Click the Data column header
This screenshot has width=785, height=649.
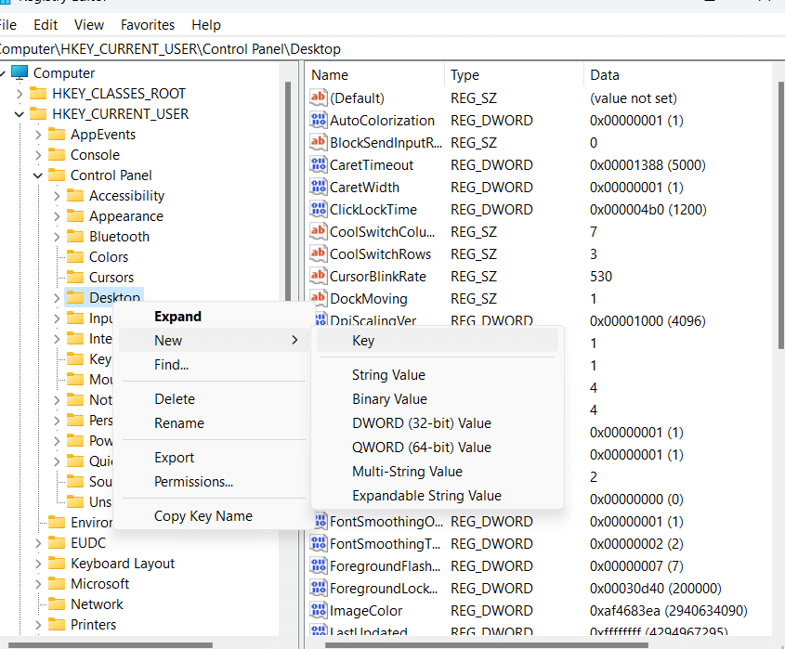[x=679, y=74]
